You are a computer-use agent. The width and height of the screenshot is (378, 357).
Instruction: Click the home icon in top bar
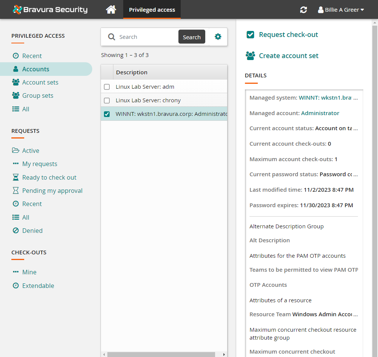111,10
